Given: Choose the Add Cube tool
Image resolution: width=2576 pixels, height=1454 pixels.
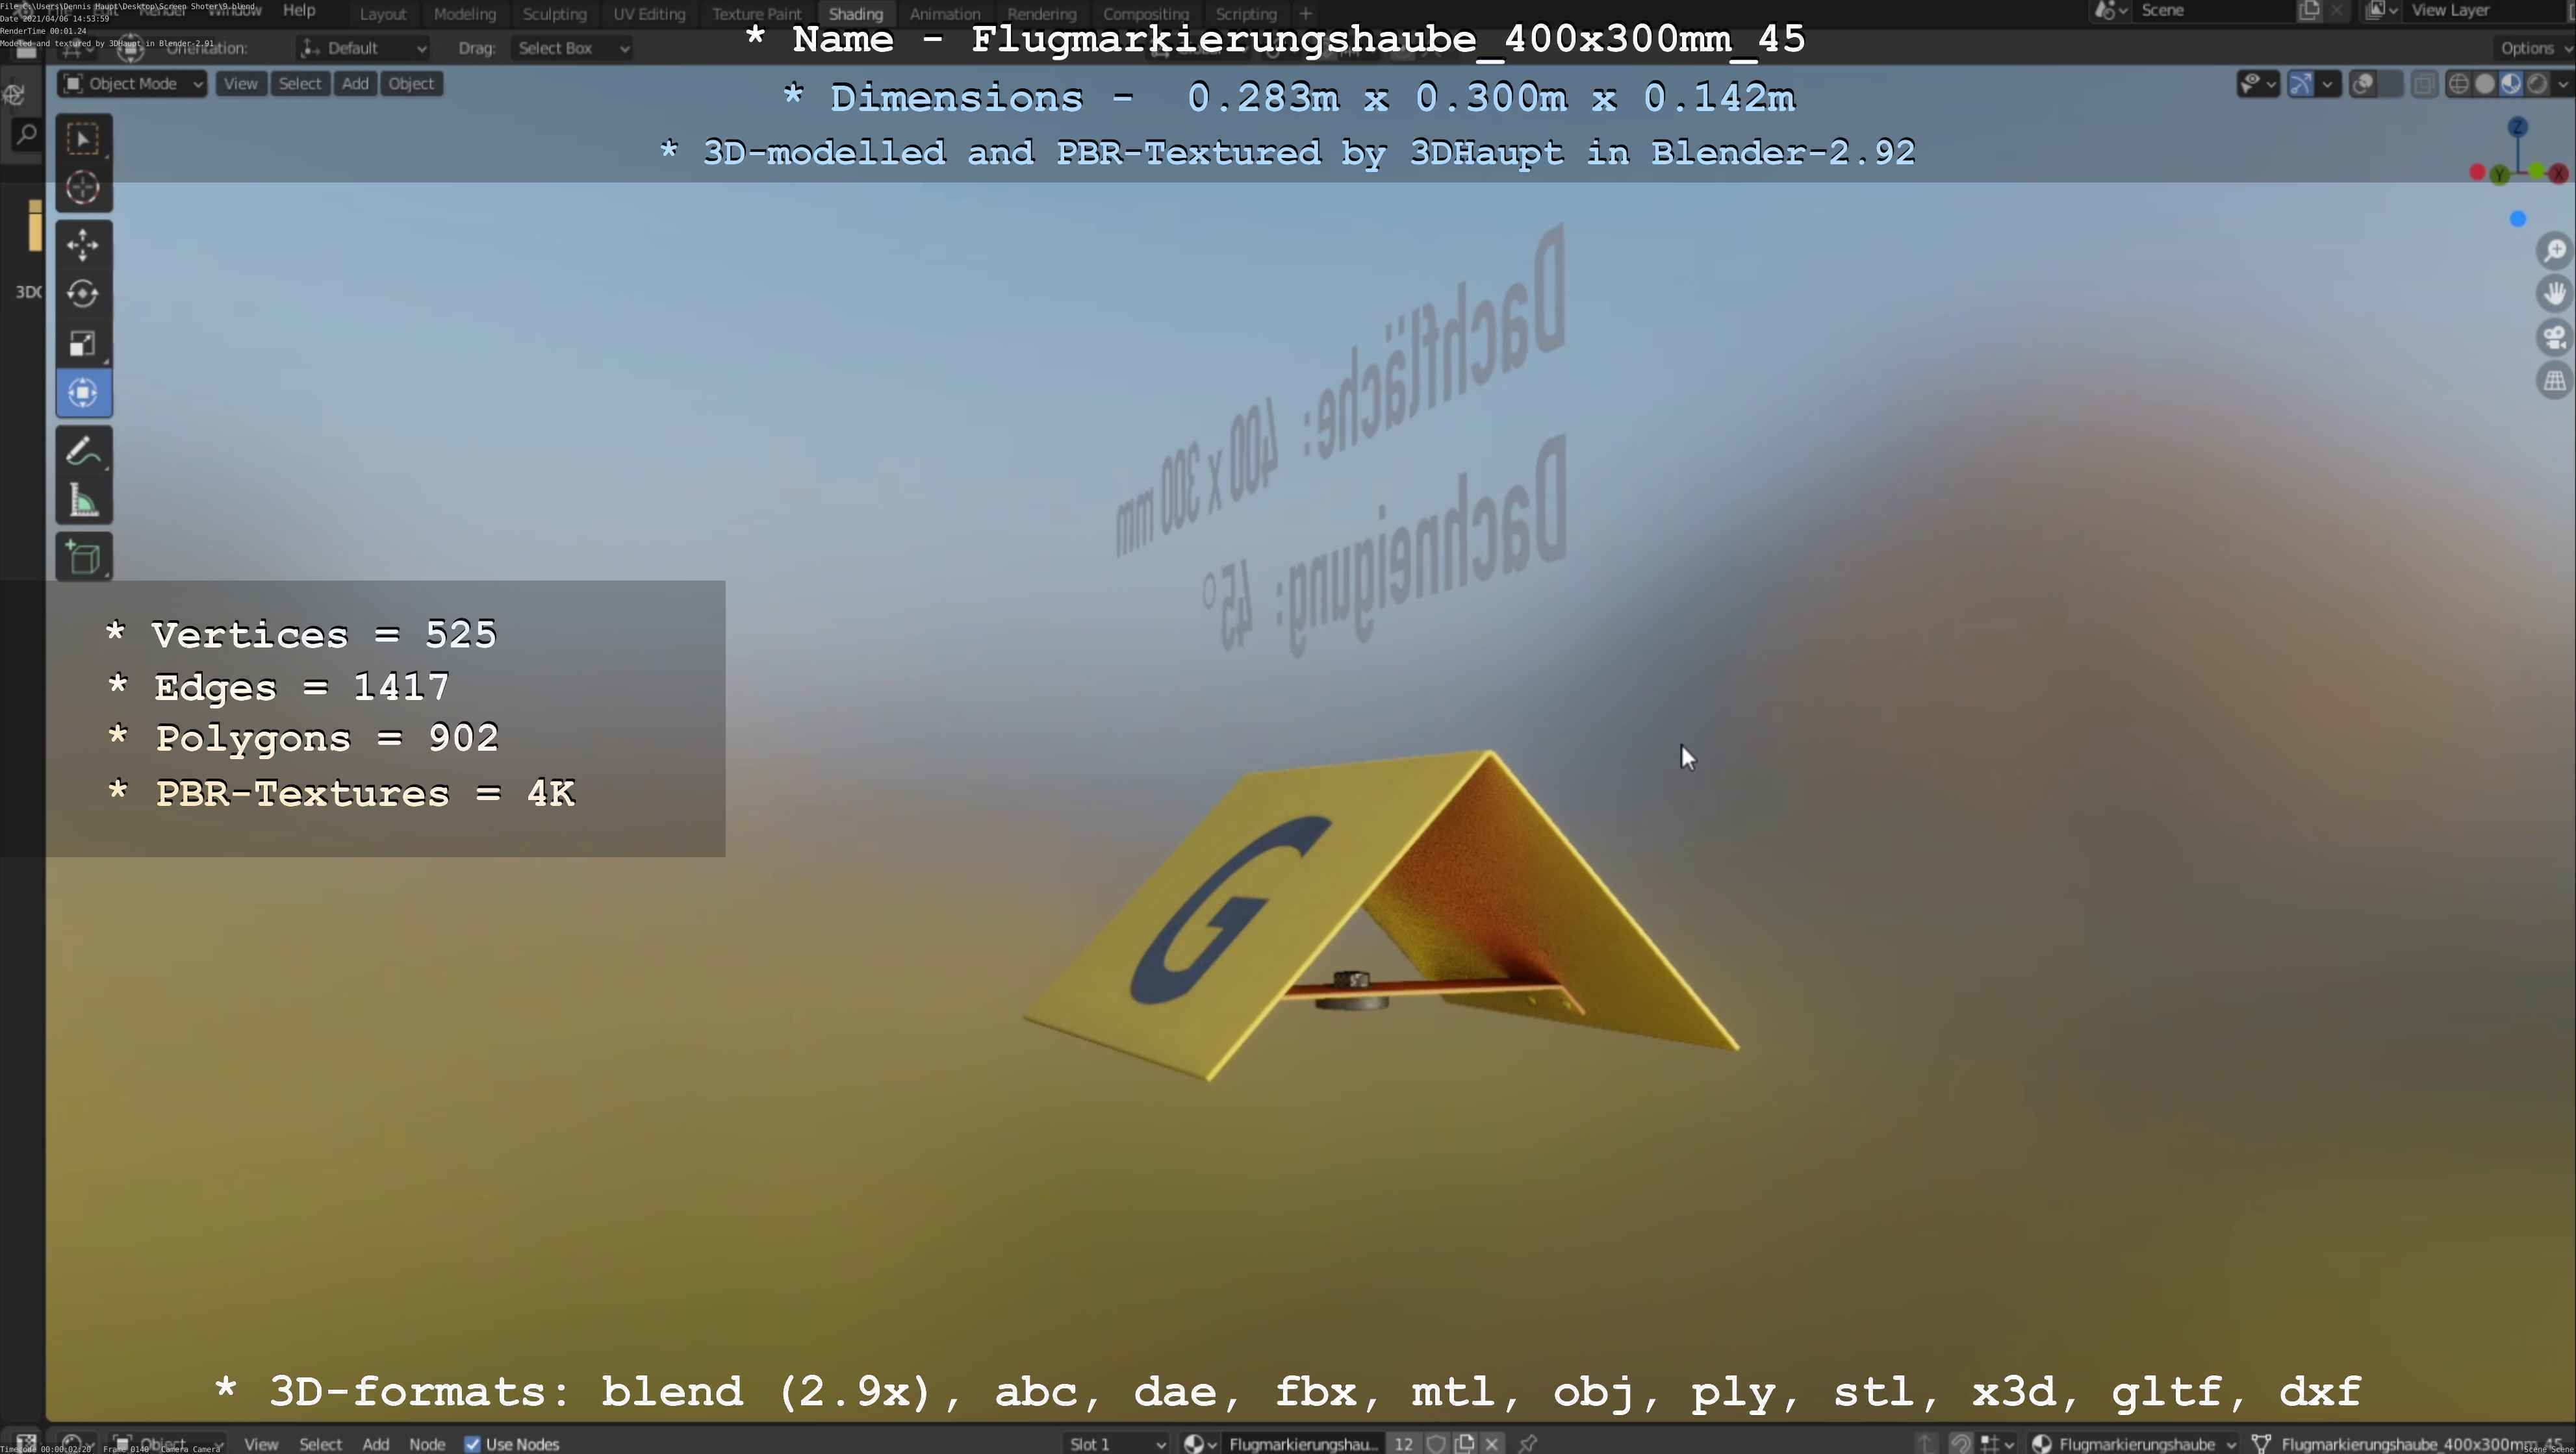Looking at the screenshot, I should 83,558.
